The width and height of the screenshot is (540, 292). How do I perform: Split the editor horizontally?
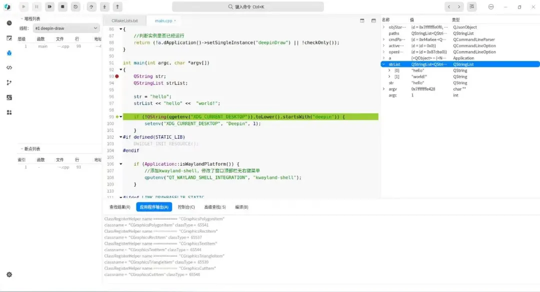point(373,20)
